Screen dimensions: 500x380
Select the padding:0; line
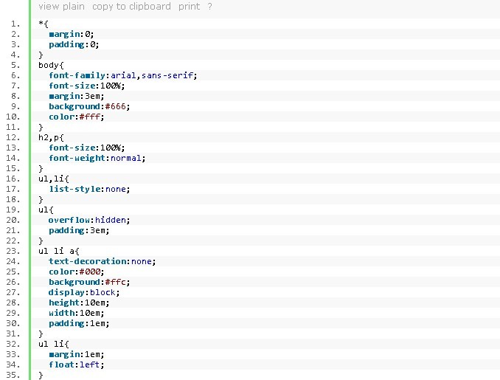(x=74, y=45)
